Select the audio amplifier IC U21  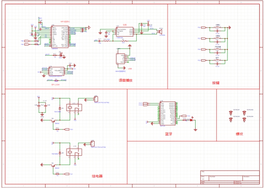(x=125, y=31)
